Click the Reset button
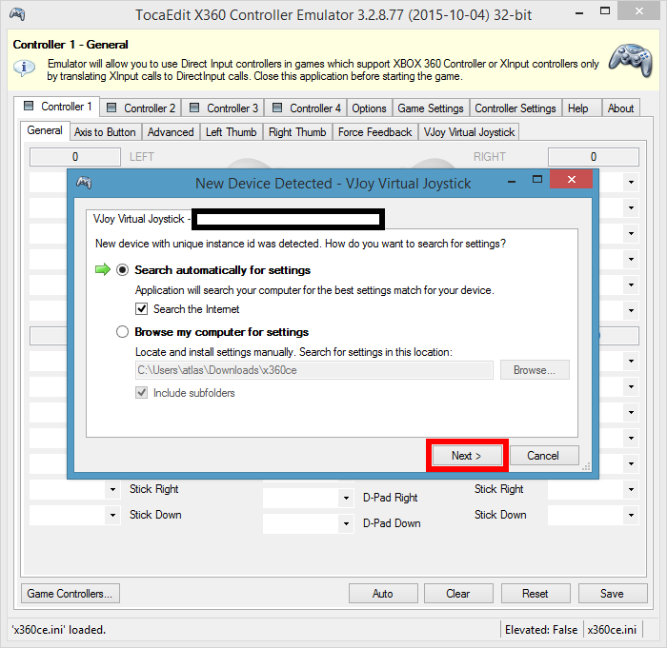The height and width of the screenshot is (648, 667). point(536,593)
